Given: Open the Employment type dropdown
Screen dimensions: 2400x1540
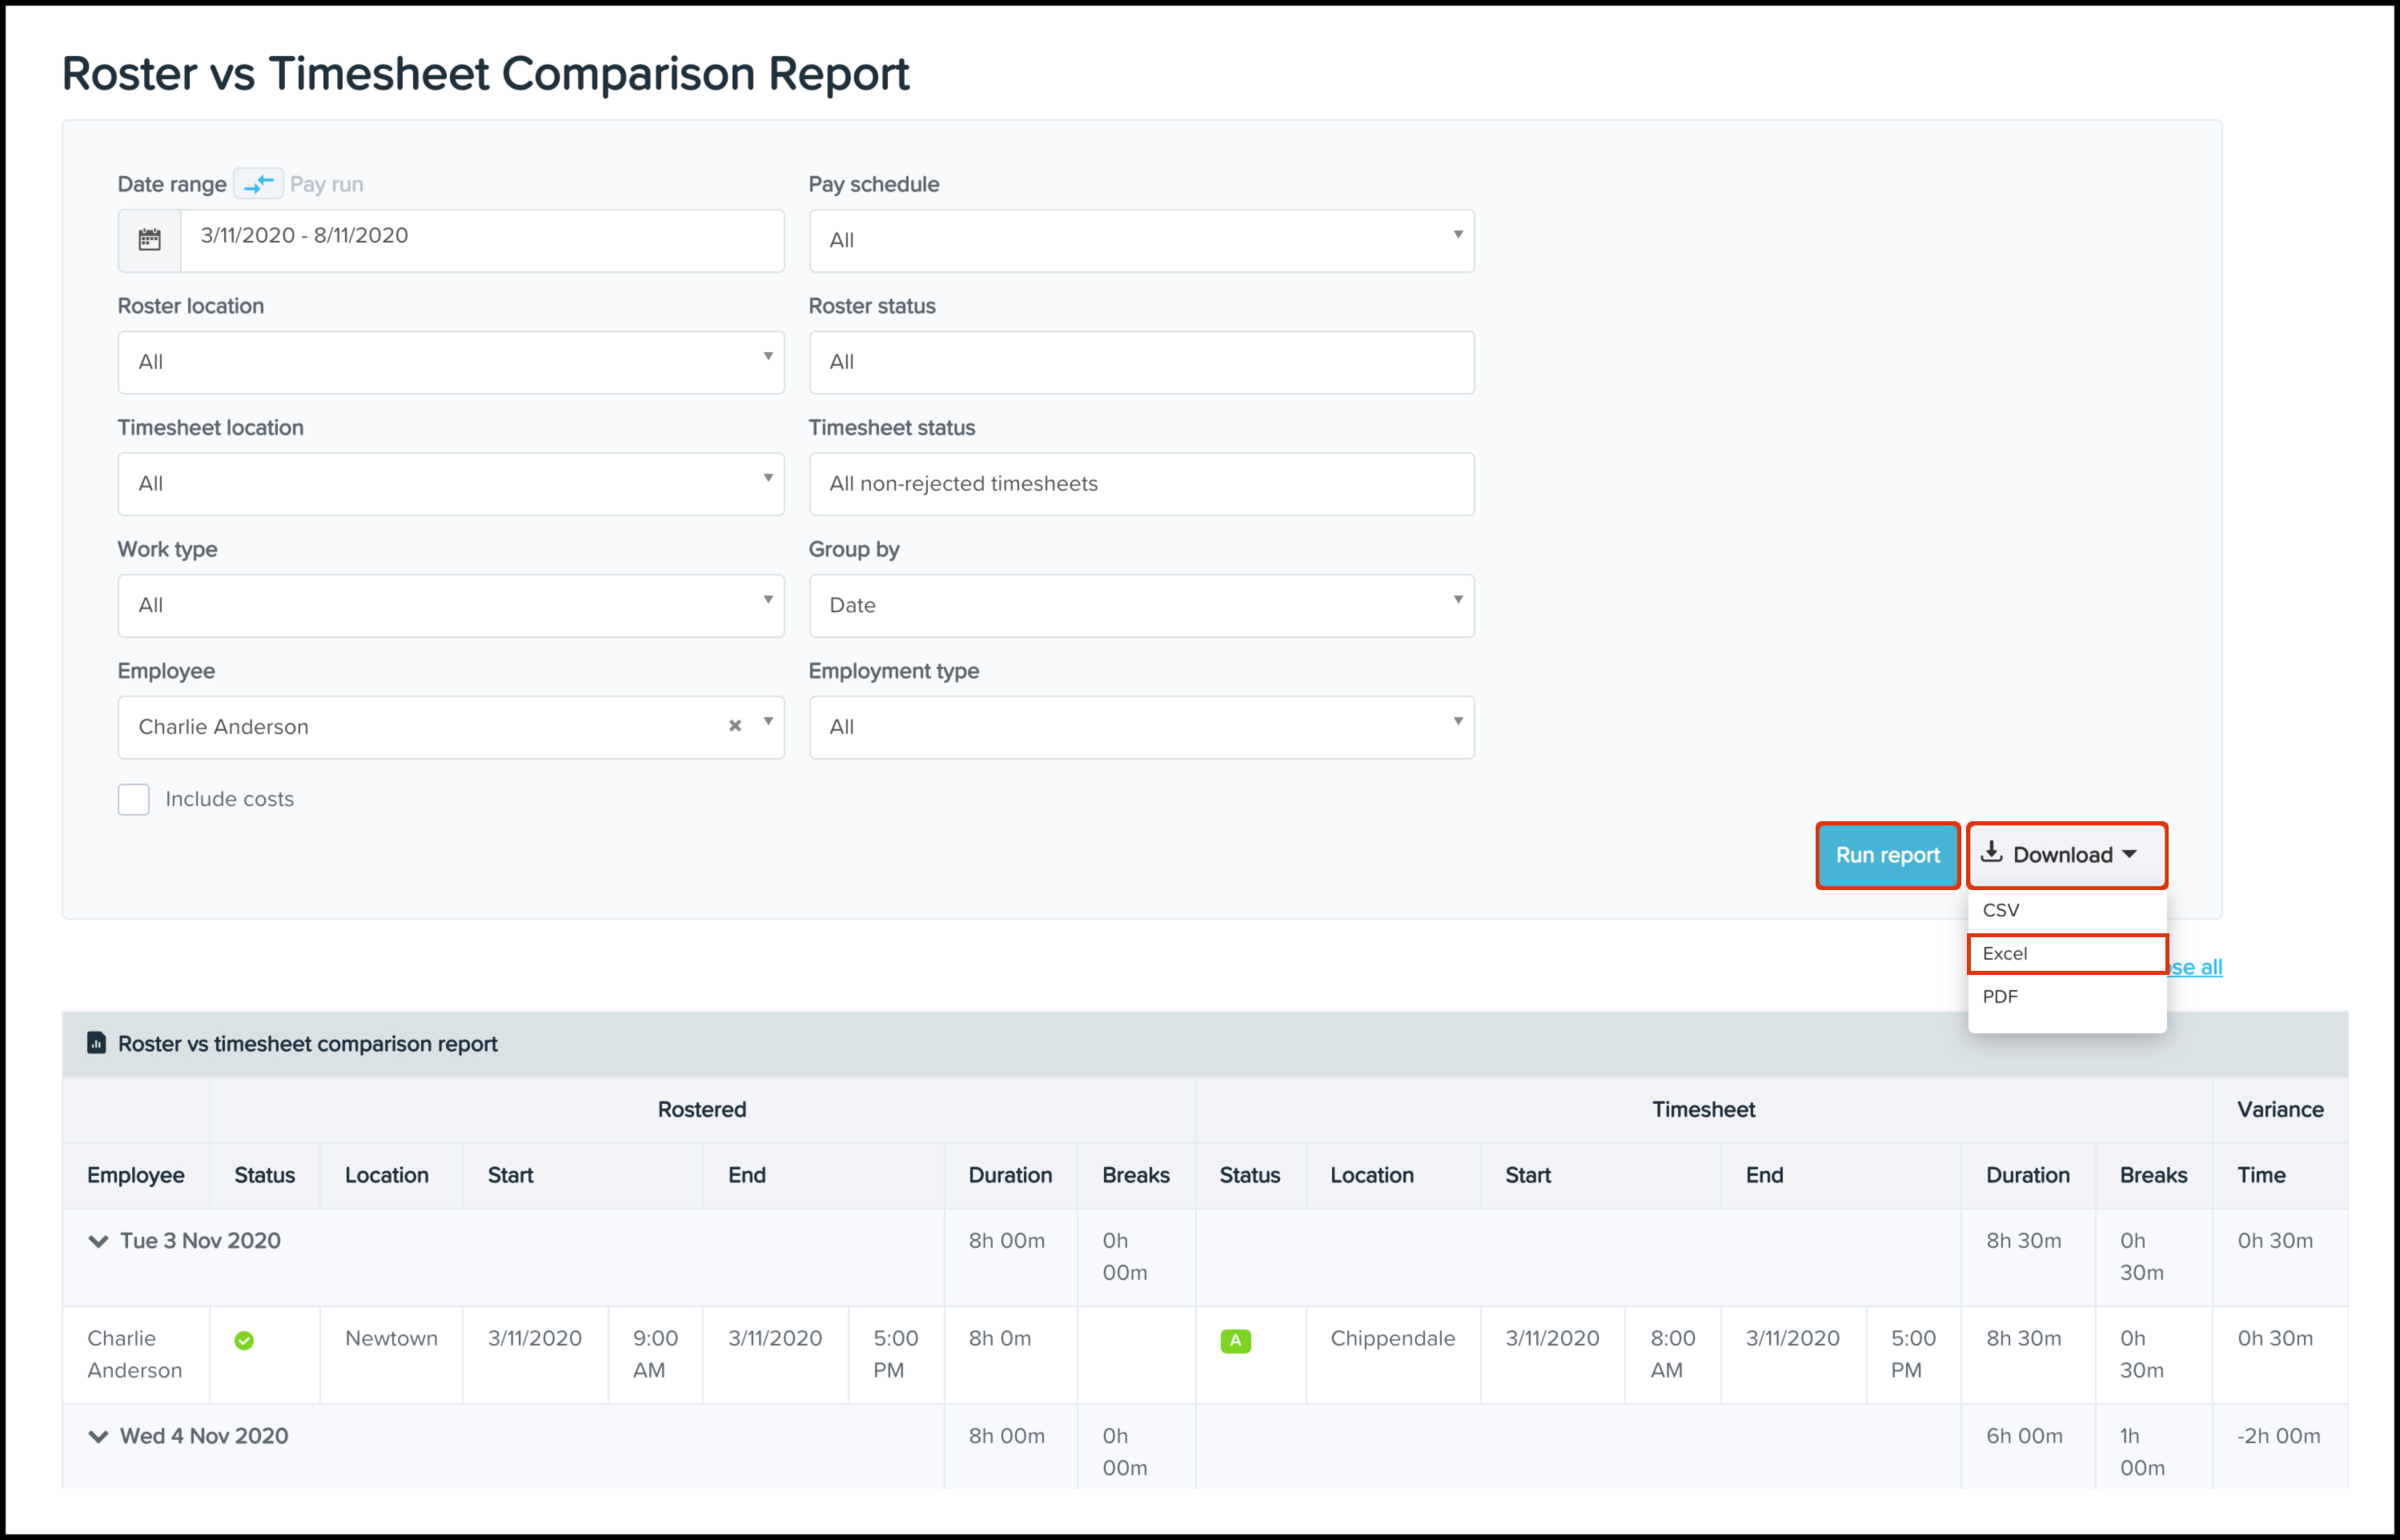Looking at the screenshot, I should pyautogui.click(x=1141, y=727).
